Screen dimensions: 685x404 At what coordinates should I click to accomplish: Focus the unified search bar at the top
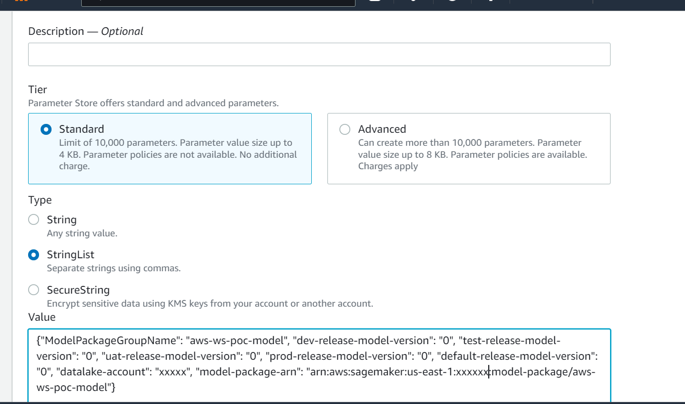point(219,3)
